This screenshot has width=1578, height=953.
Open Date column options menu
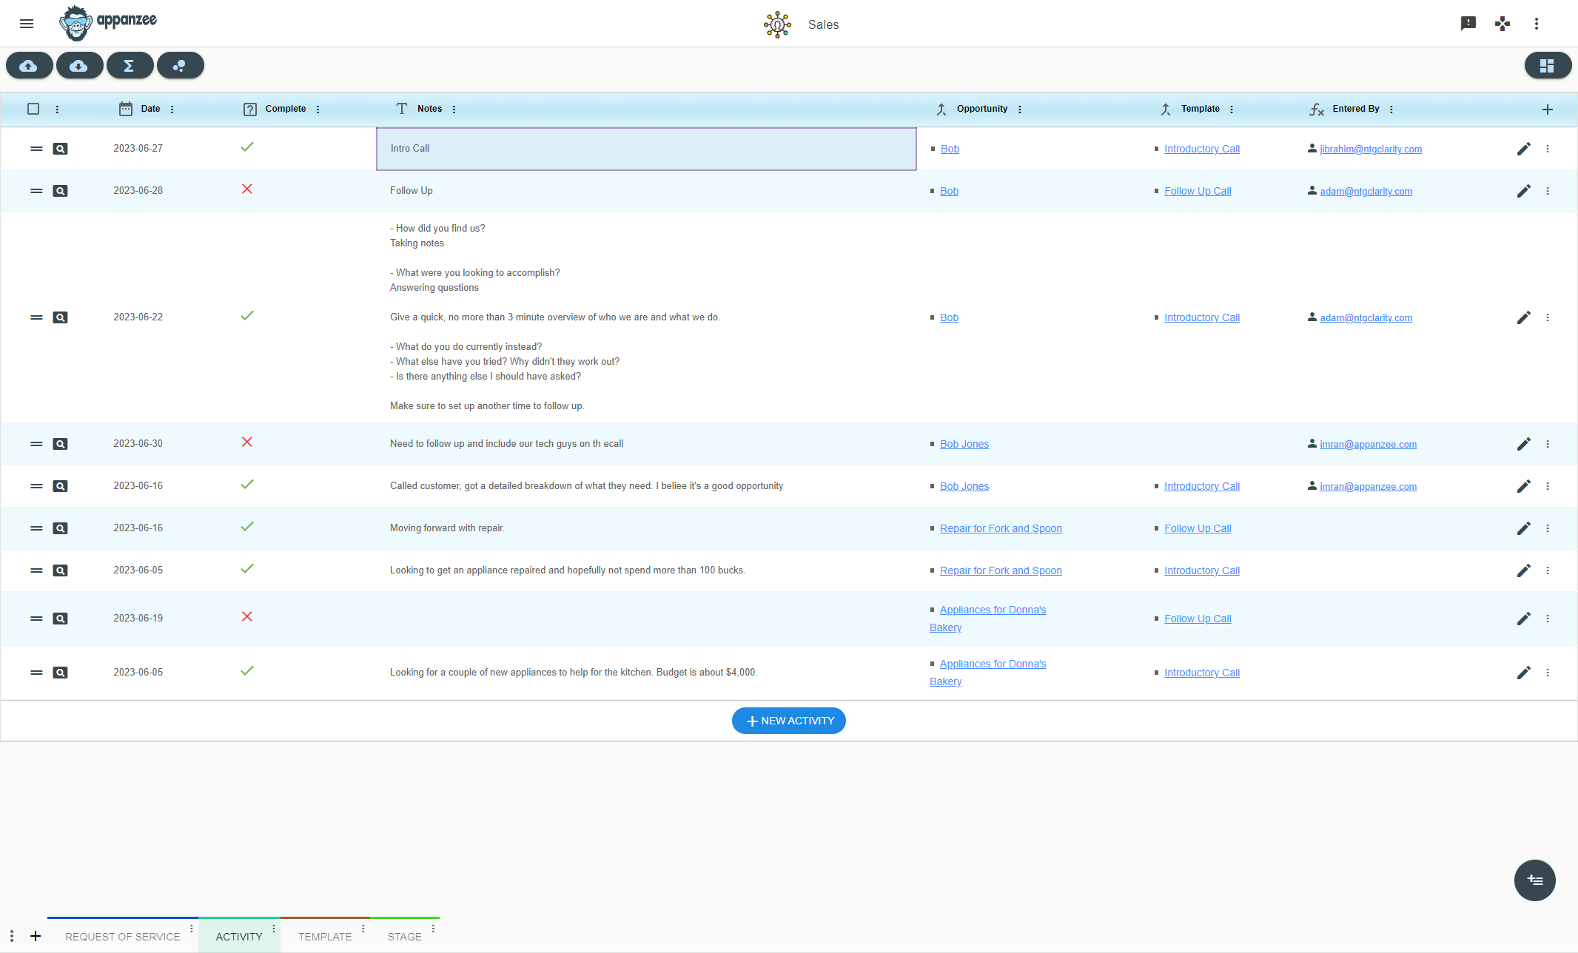click(172, 110)
